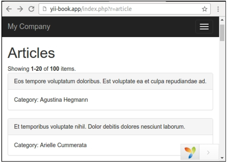
Task: Open the Yii debug toolbar logo
Action: 190,153
